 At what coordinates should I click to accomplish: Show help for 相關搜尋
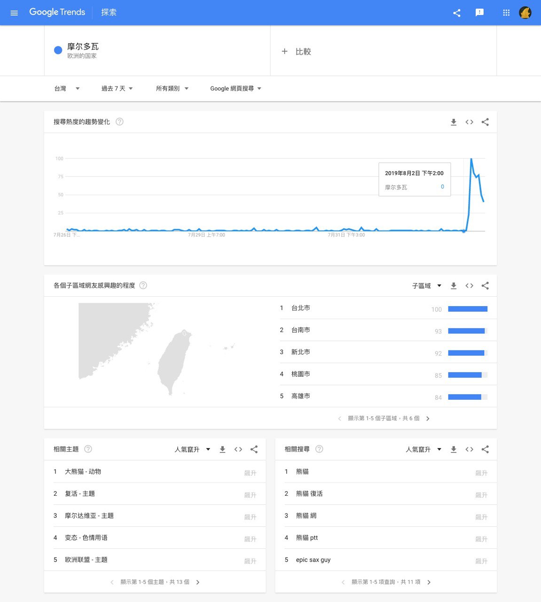[319, 449]
